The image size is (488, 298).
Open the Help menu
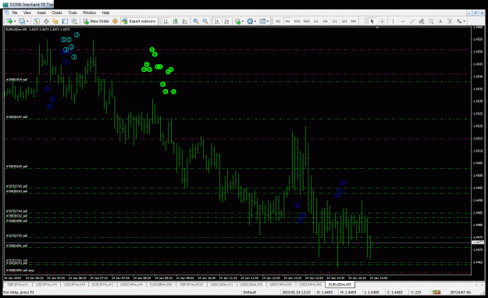click(x=105, y=13)
